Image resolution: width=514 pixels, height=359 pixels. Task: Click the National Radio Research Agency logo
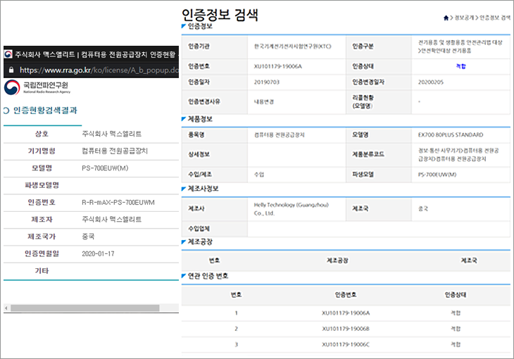click(x=37, y=87)
